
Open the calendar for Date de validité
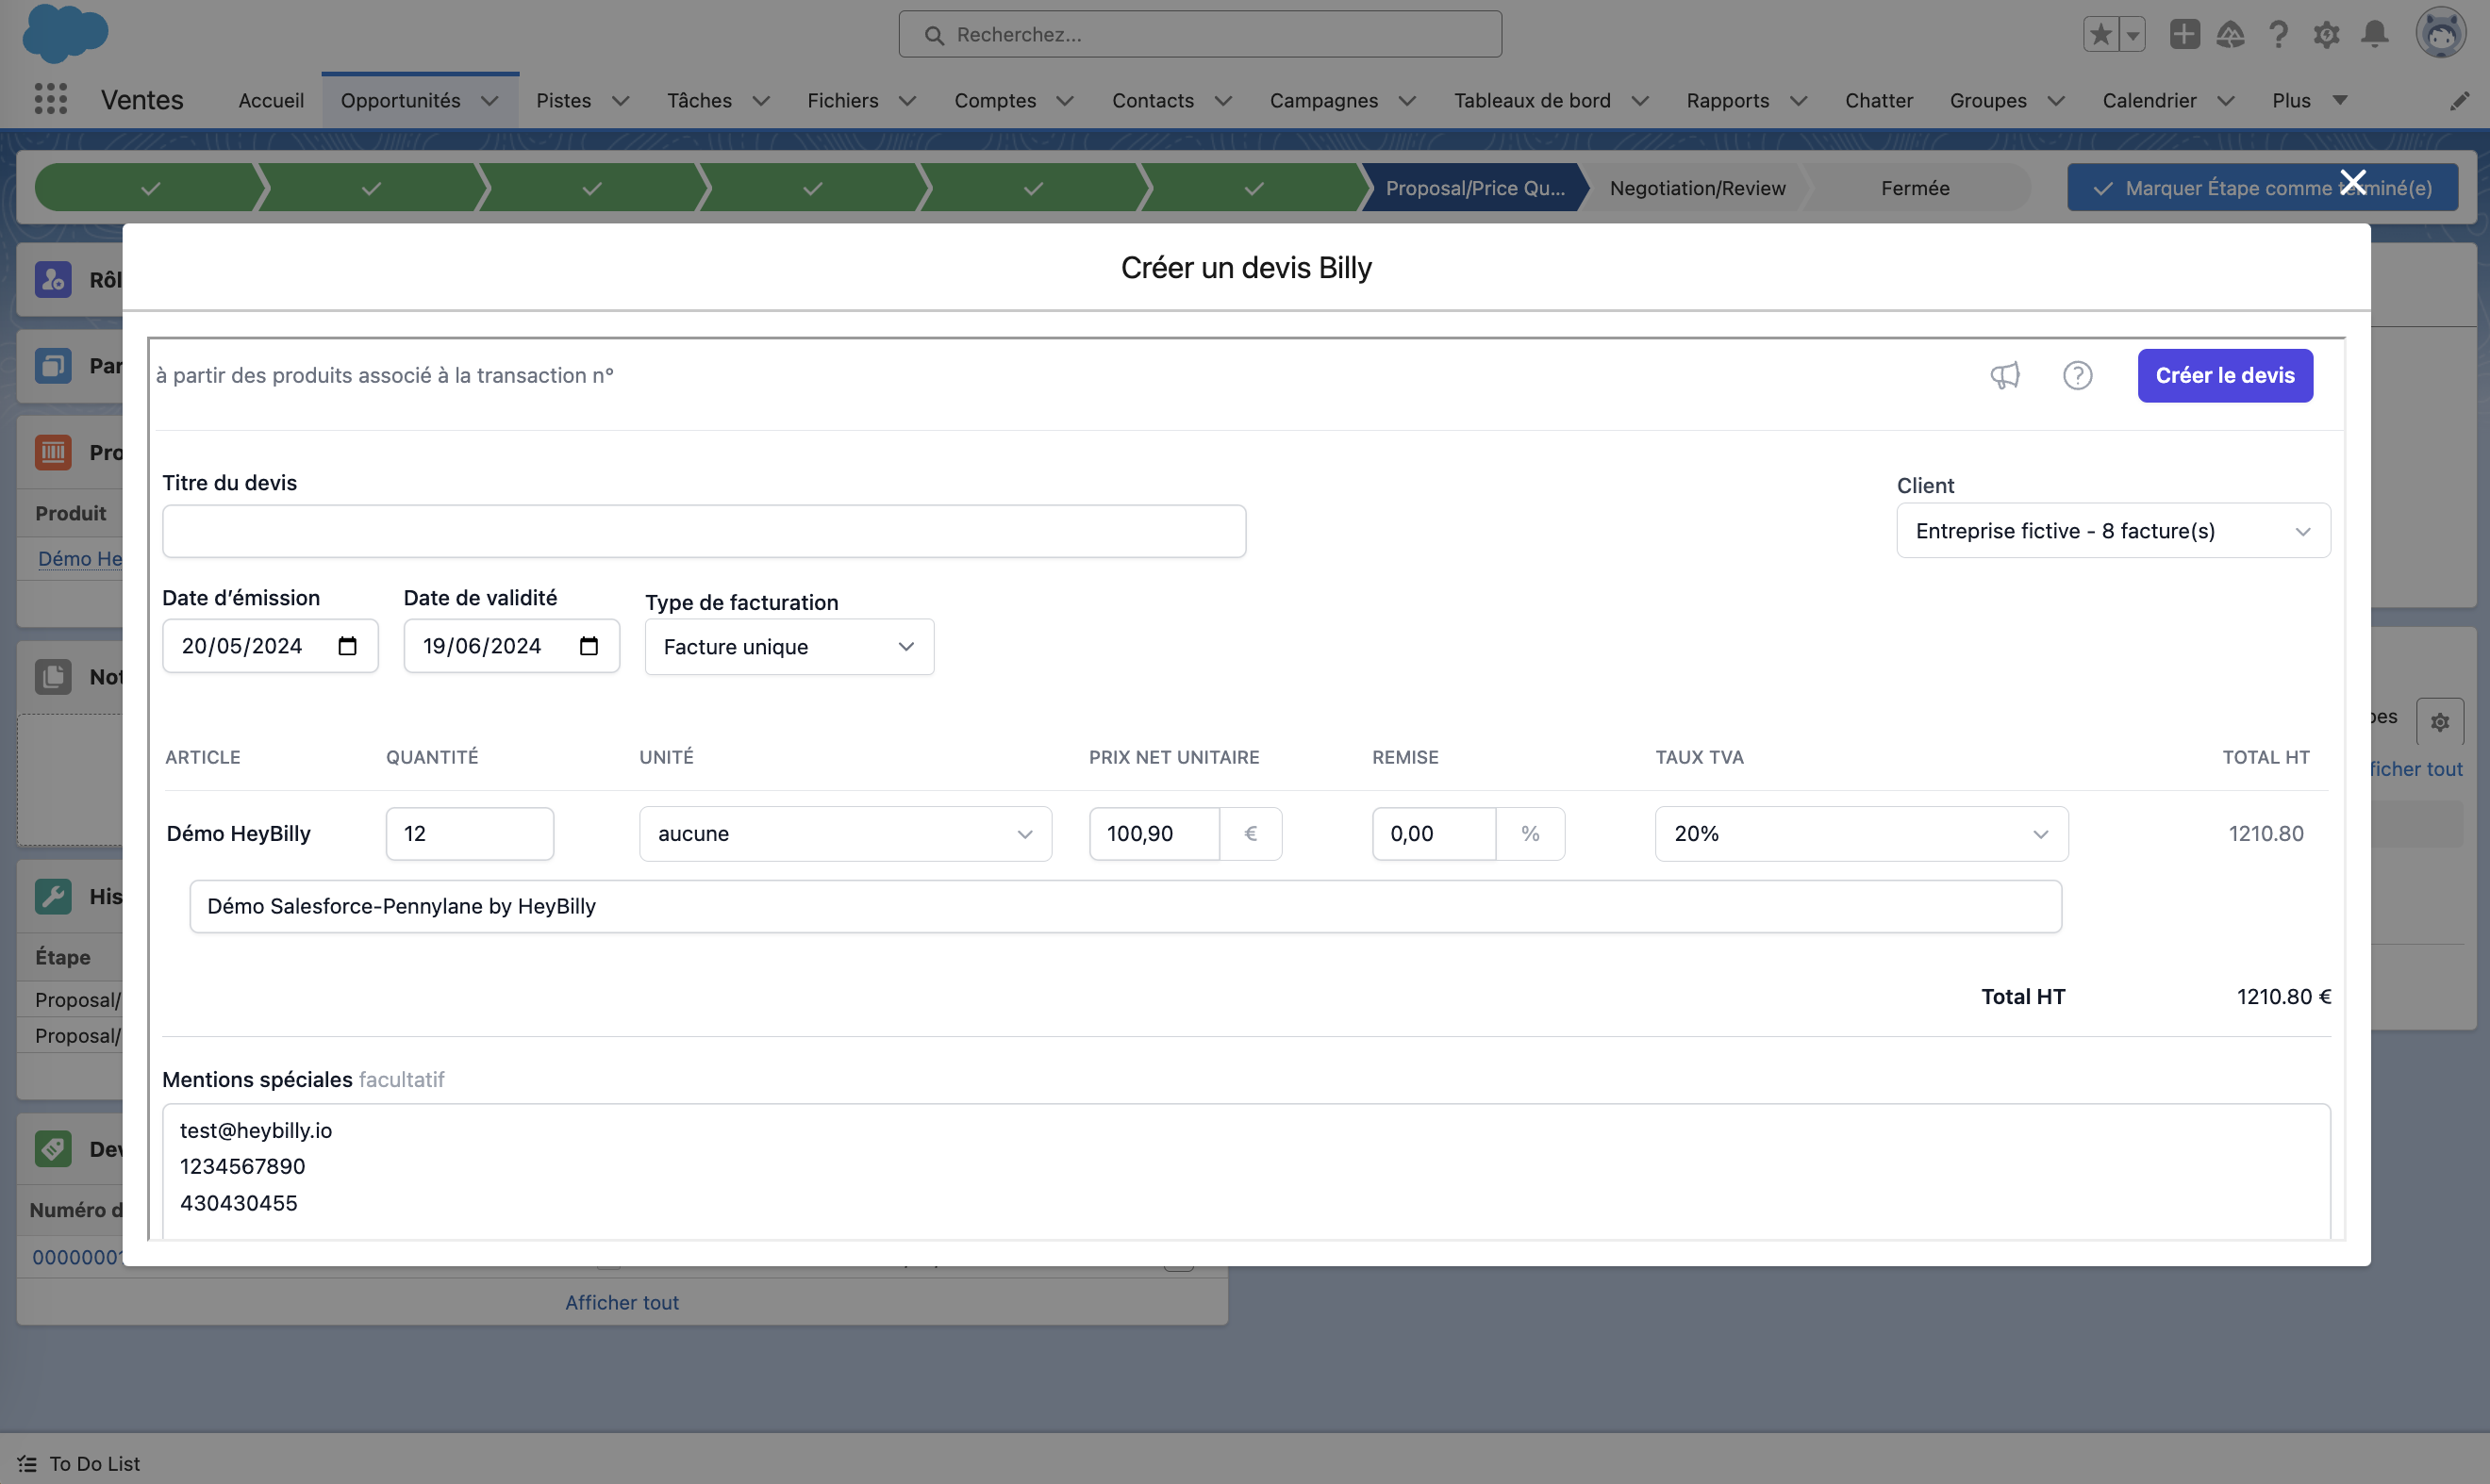[589, 646]
